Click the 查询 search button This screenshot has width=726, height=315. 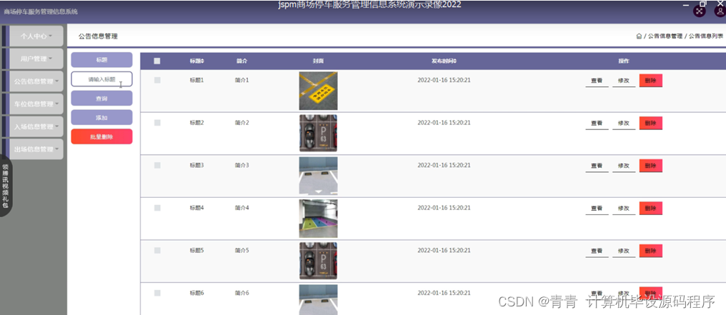(101, 99)
